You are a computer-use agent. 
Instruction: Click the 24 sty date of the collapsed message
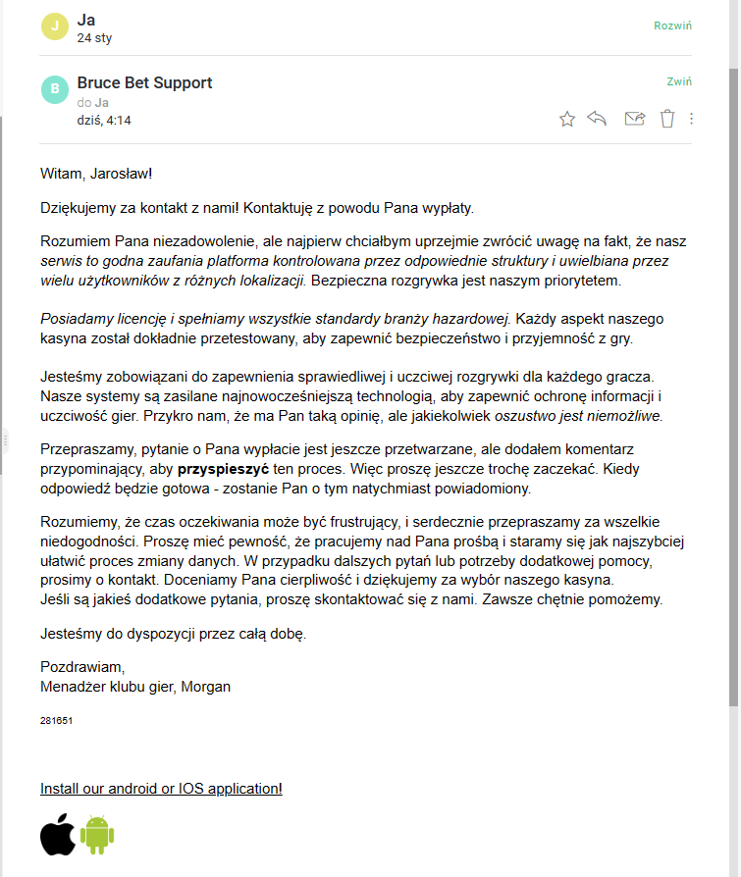[95, 38]
